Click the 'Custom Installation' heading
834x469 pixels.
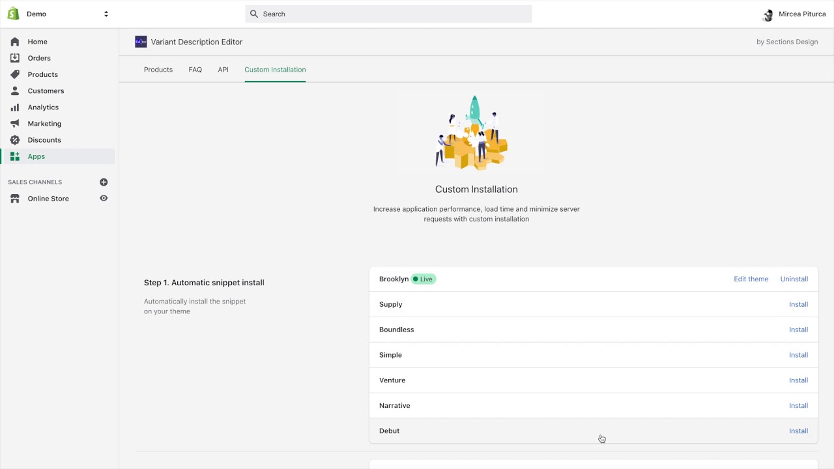[476, 189]
